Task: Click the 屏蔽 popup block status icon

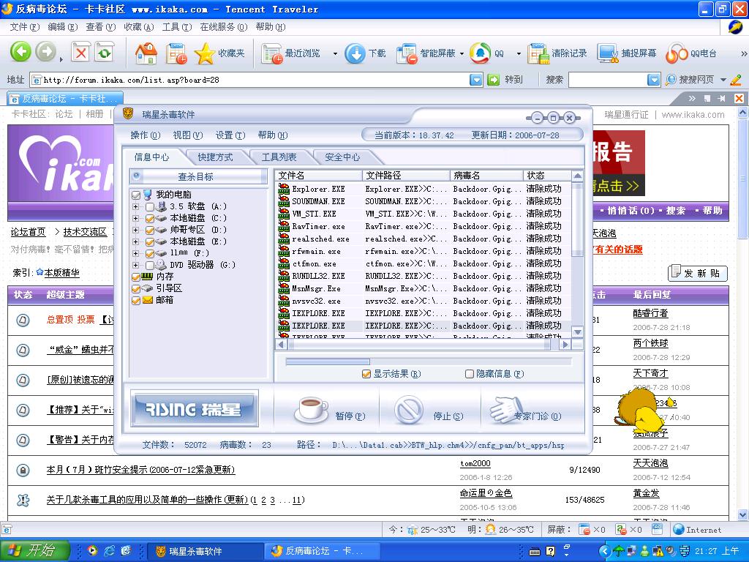Action: (x=584, y=530)
